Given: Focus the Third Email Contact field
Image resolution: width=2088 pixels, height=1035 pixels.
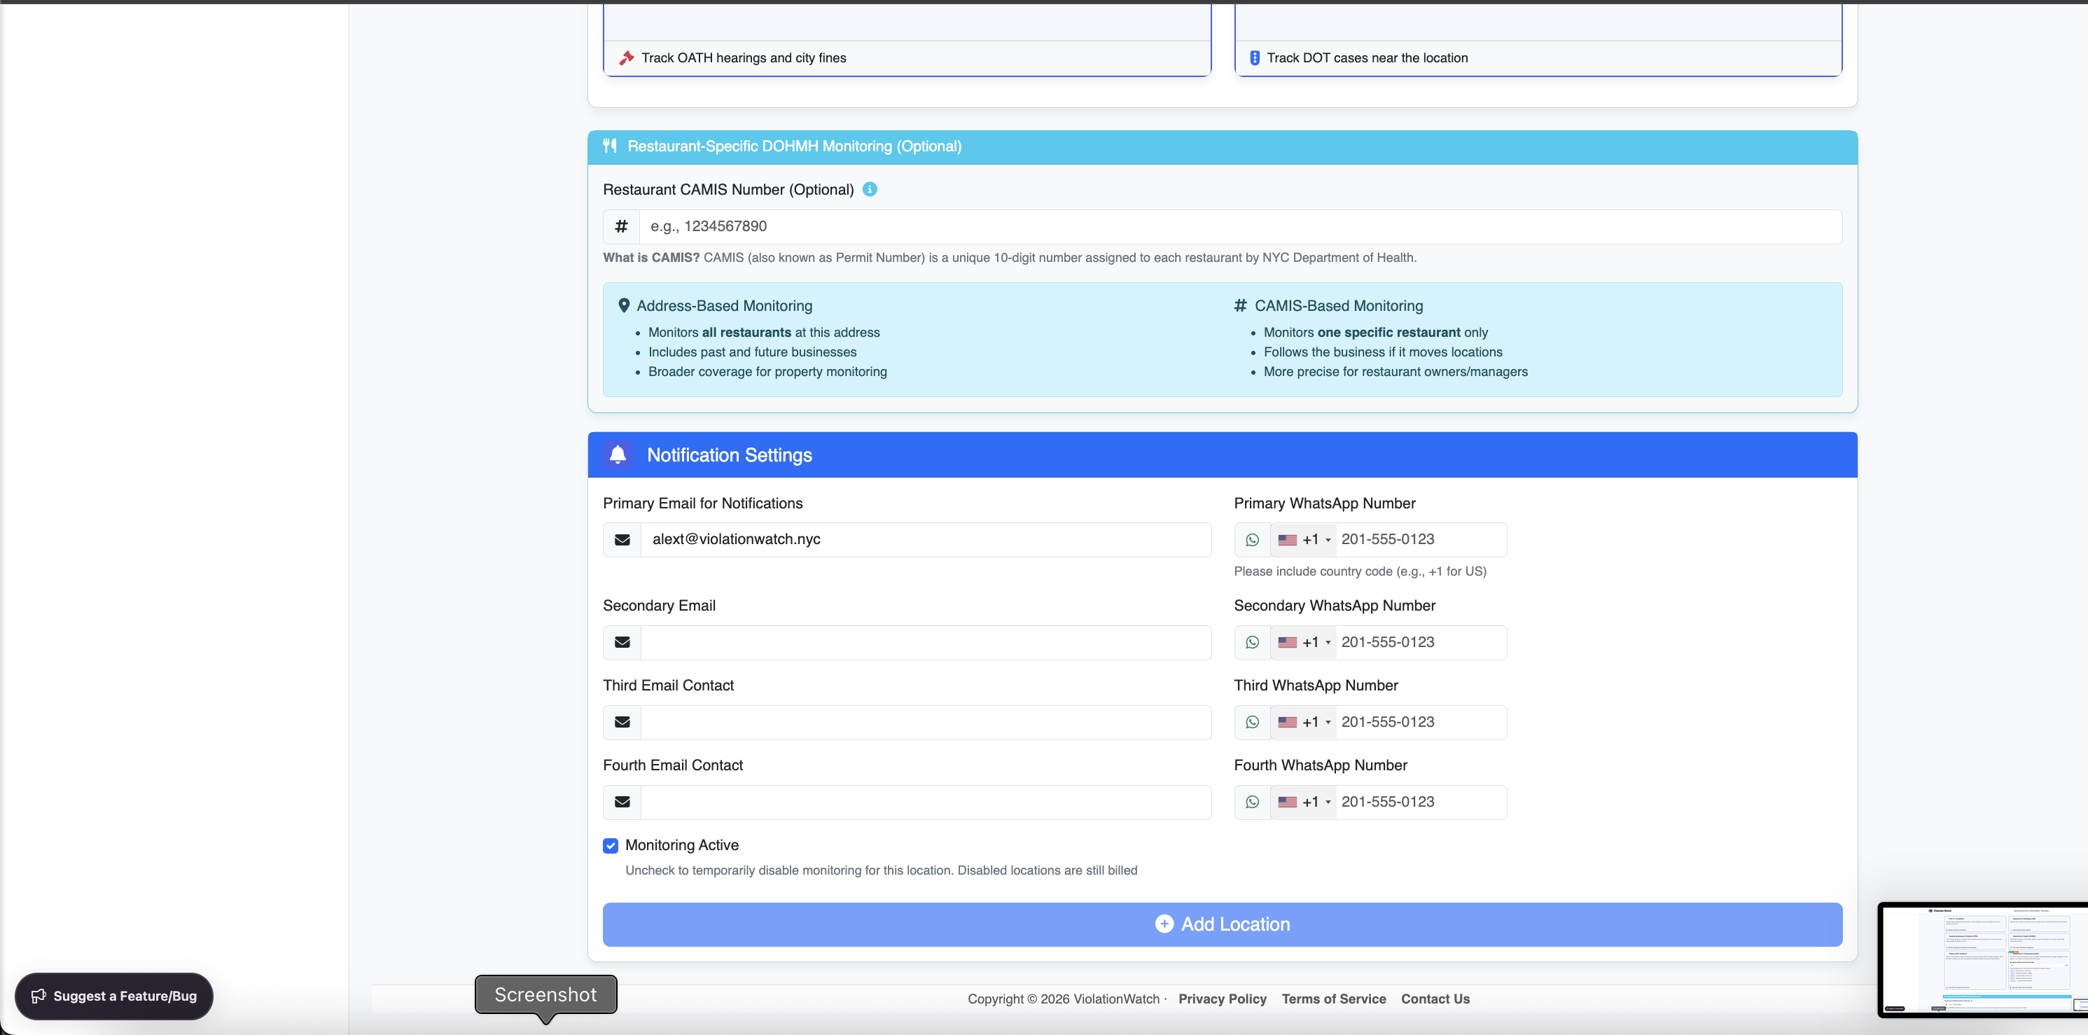Looking at the screenshot, I should [926, 722].
